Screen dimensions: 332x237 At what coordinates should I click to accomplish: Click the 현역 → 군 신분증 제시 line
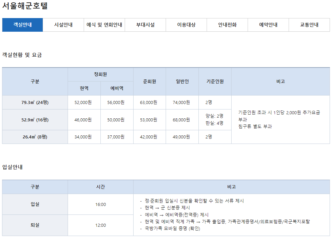coord(167,208)
